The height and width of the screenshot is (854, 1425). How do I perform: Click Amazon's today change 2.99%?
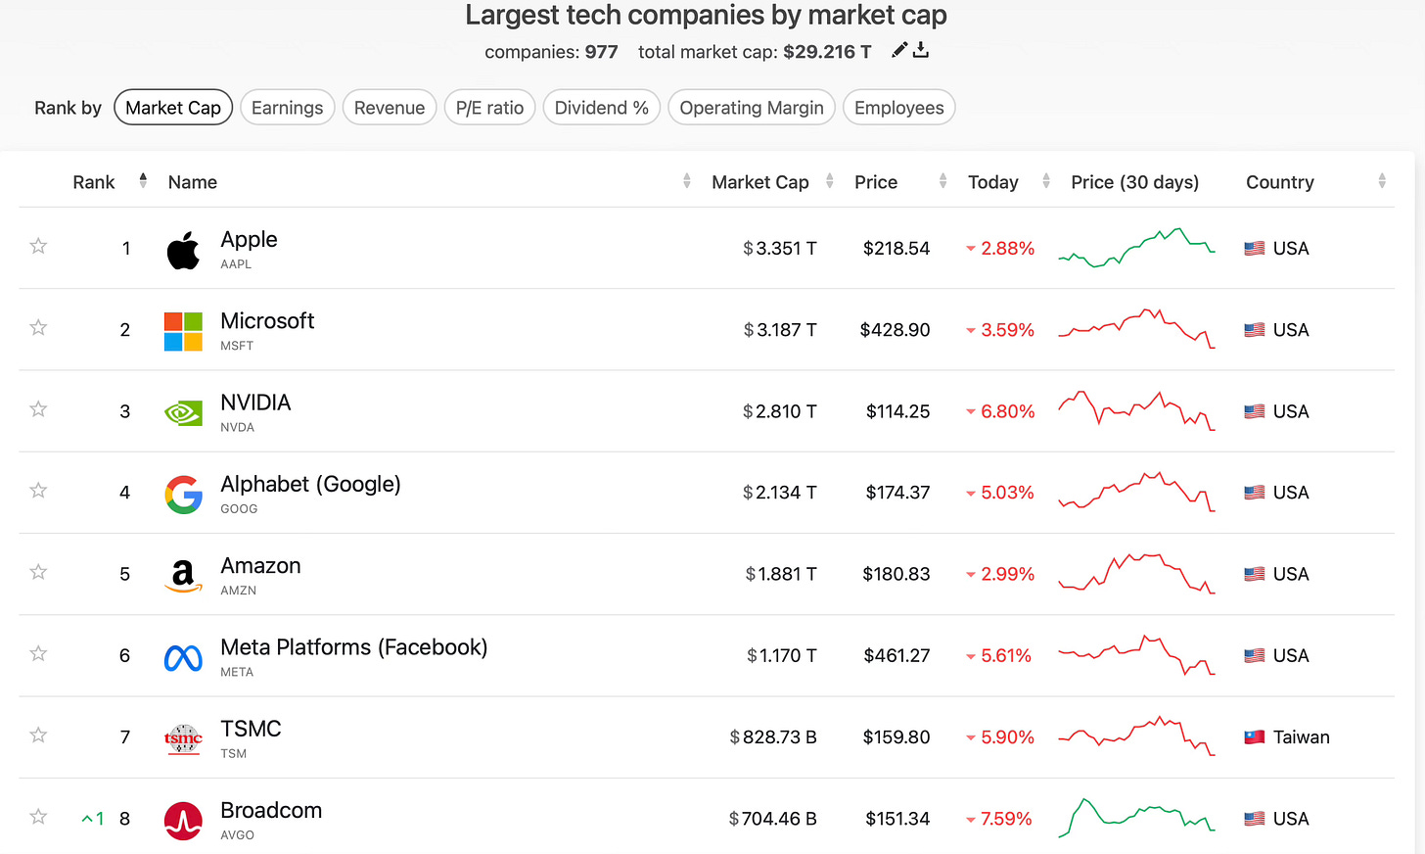(x=1000, y=574)
